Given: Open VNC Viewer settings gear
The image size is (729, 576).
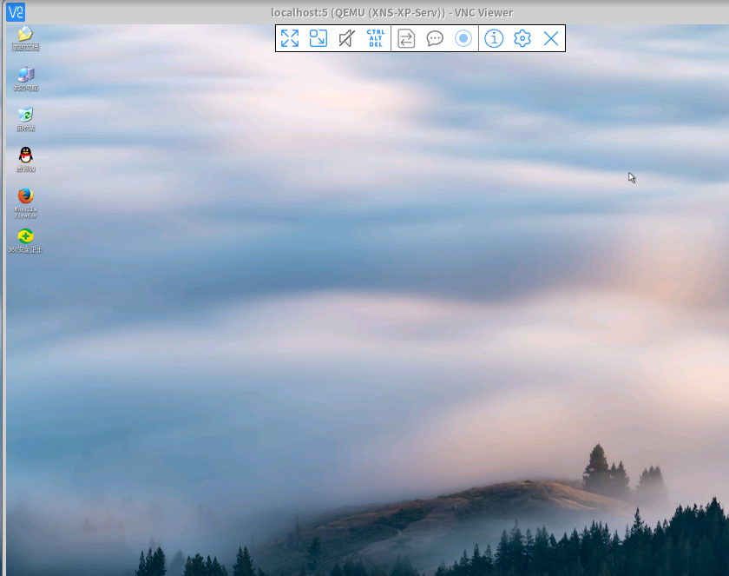Looking at the screenshot, I should point(522,38).
